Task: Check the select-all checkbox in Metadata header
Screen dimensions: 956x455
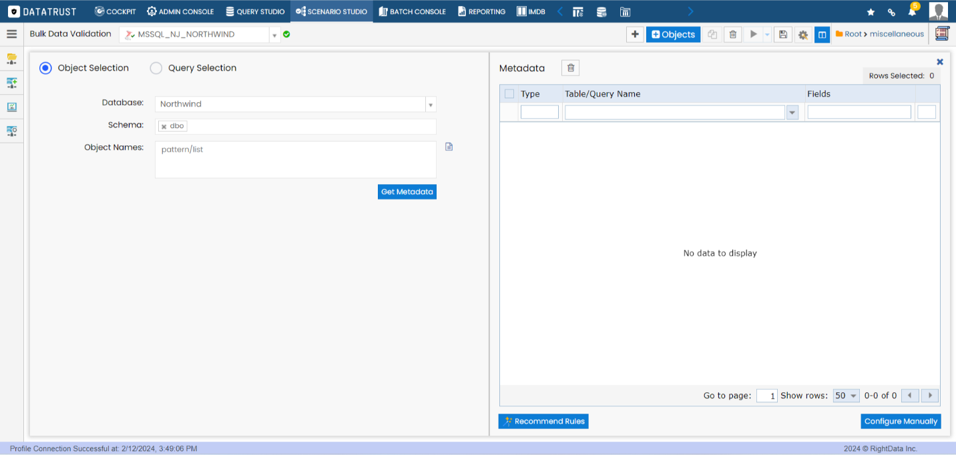Action: tap(509, 94)
